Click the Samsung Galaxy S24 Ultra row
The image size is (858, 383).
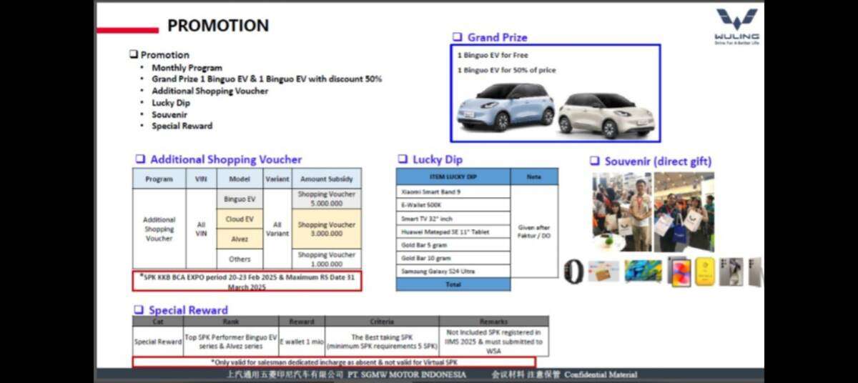[x=453, y=271]
